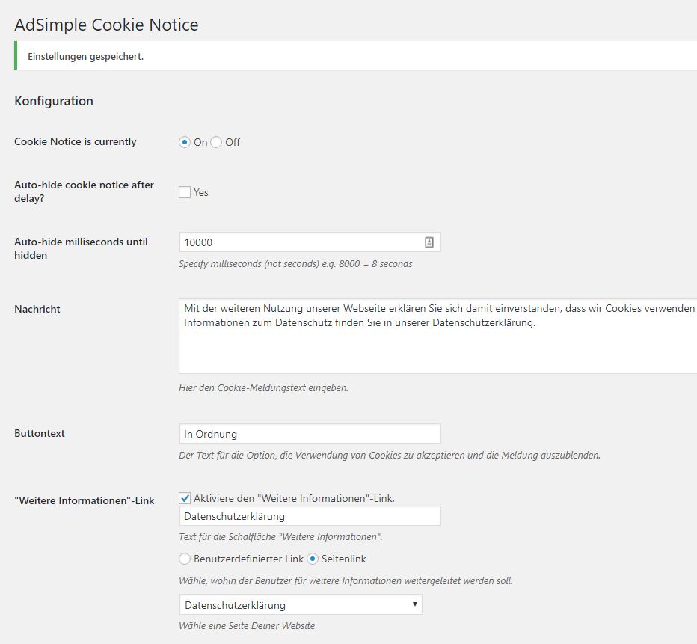Select the Seitenlink radio button

[313, 559]
